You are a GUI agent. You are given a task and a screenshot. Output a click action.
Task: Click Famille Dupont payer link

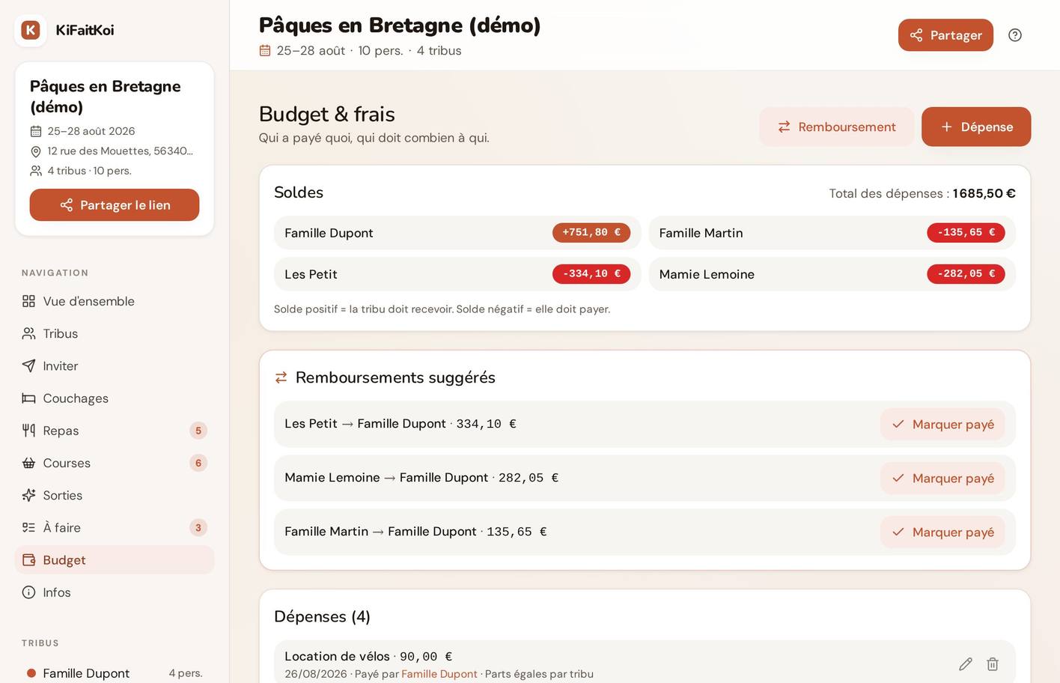(439, 674)
